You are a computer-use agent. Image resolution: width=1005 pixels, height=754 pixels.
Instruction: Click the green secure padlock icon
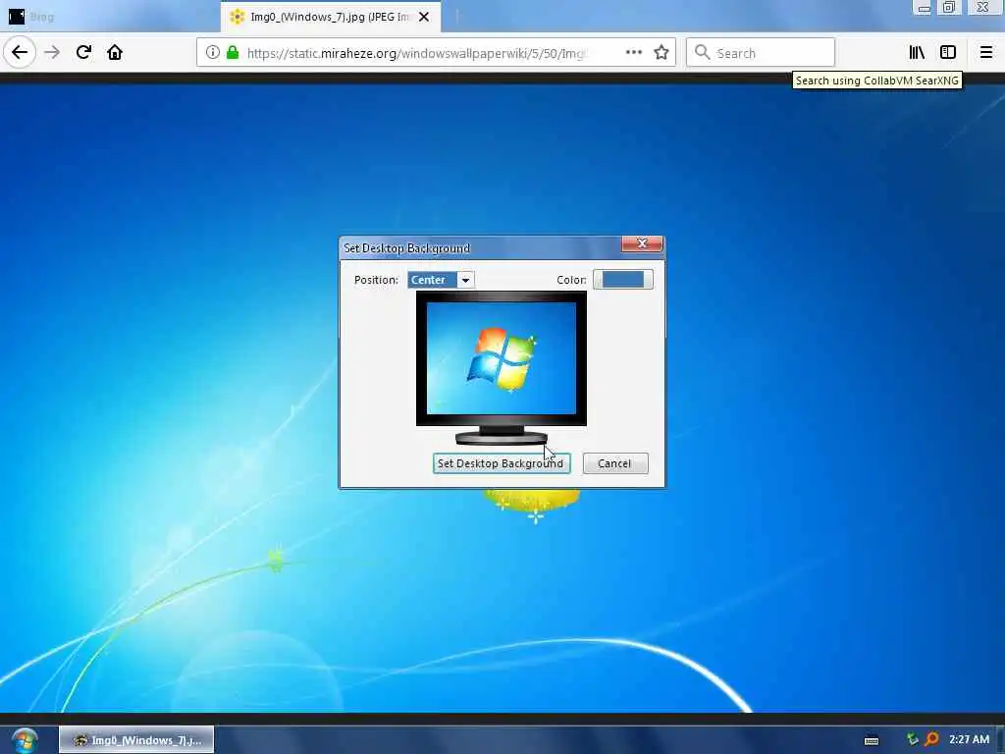click(x=233, y=53)
